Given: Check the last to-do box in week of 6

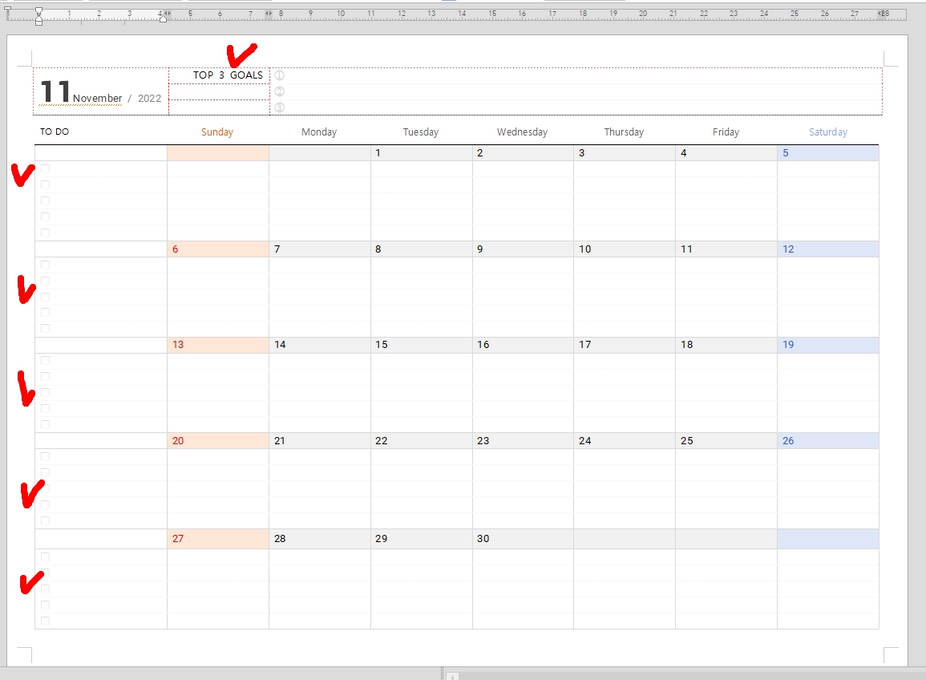Looking at the screenshot, I should (46, 329).
